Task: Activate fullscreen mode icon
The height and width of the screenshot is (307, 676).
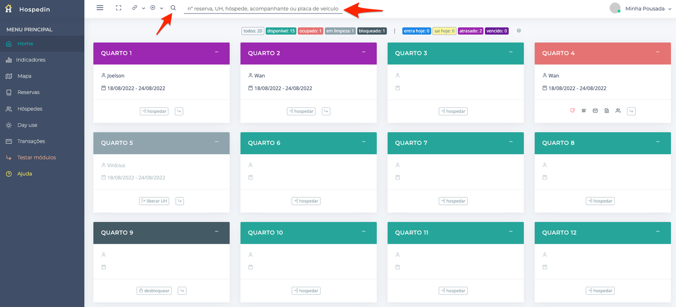Action: point(119,8)
